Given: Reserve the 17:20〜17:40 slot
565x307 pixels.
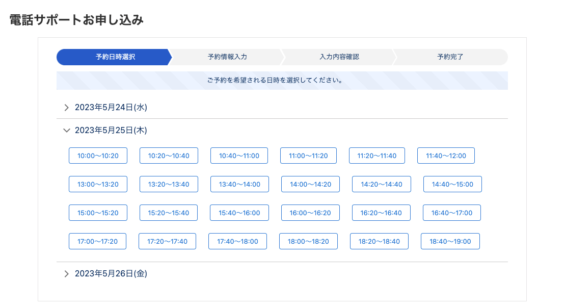Looking at the screenshot, I should click(168, 241).
